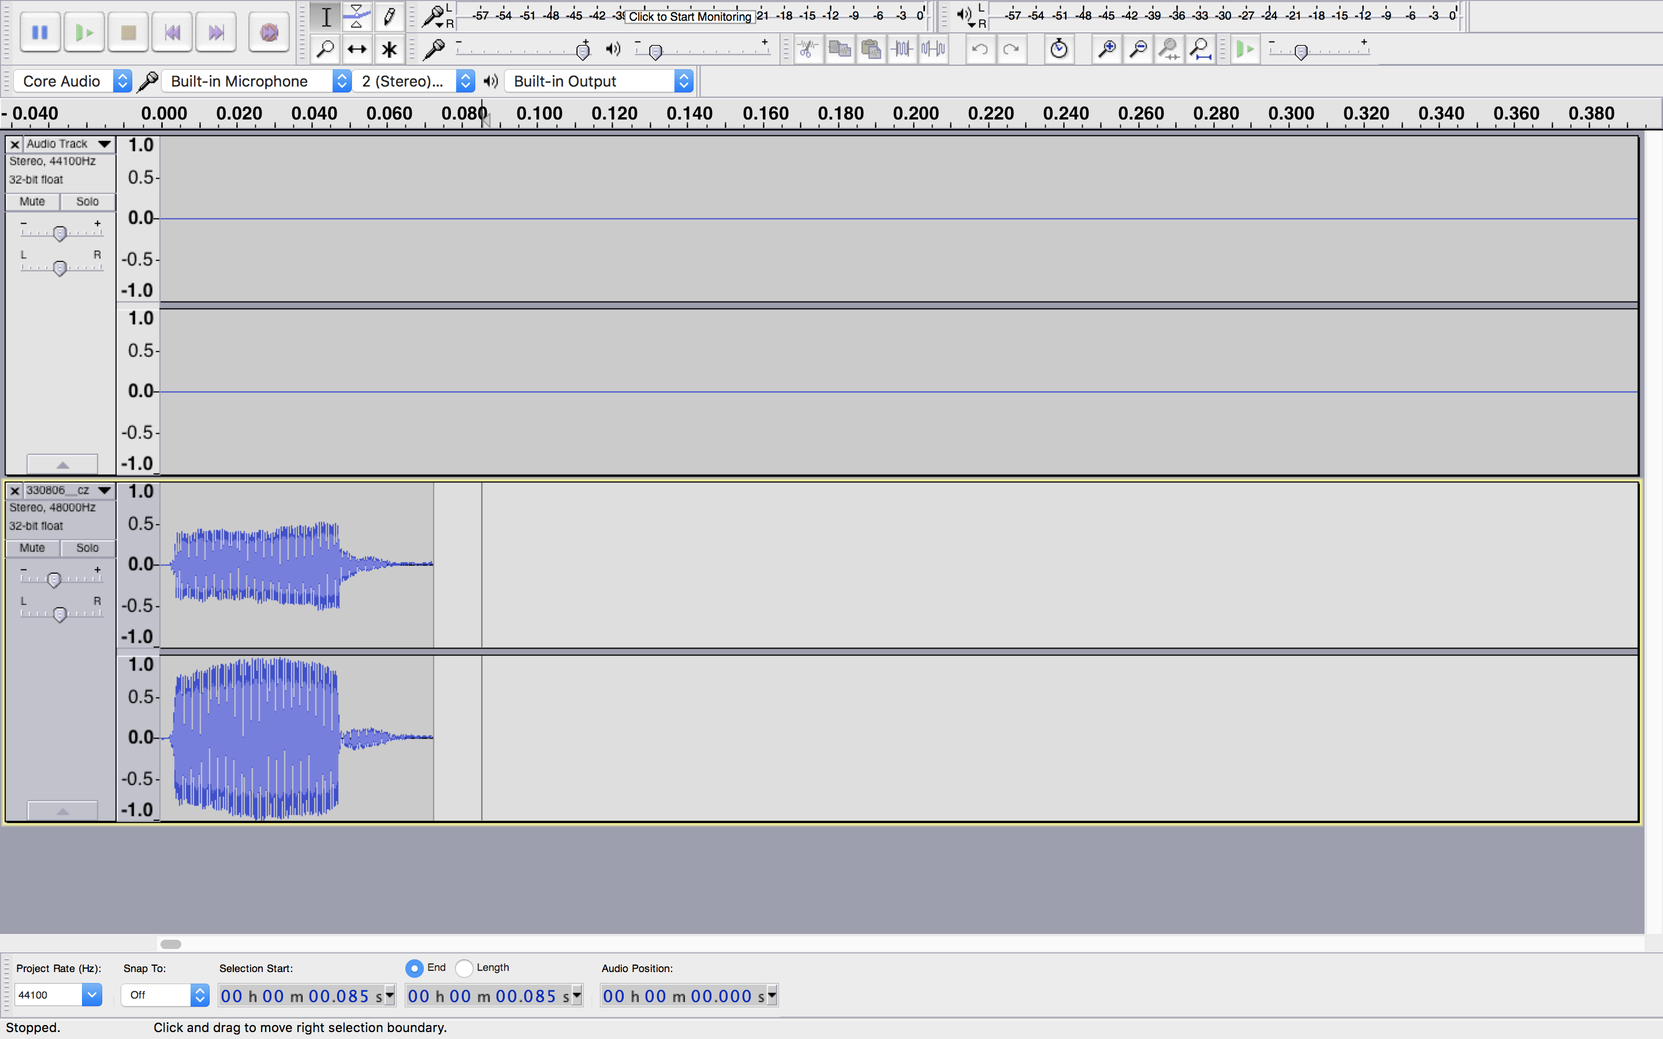
Task: Select the Envelope tool
Action: coord(357,17)
